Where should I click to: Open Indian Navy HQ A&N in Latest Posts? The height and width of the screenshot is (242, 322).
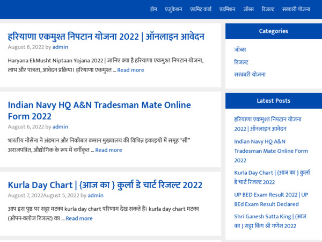tap(271, 151)
